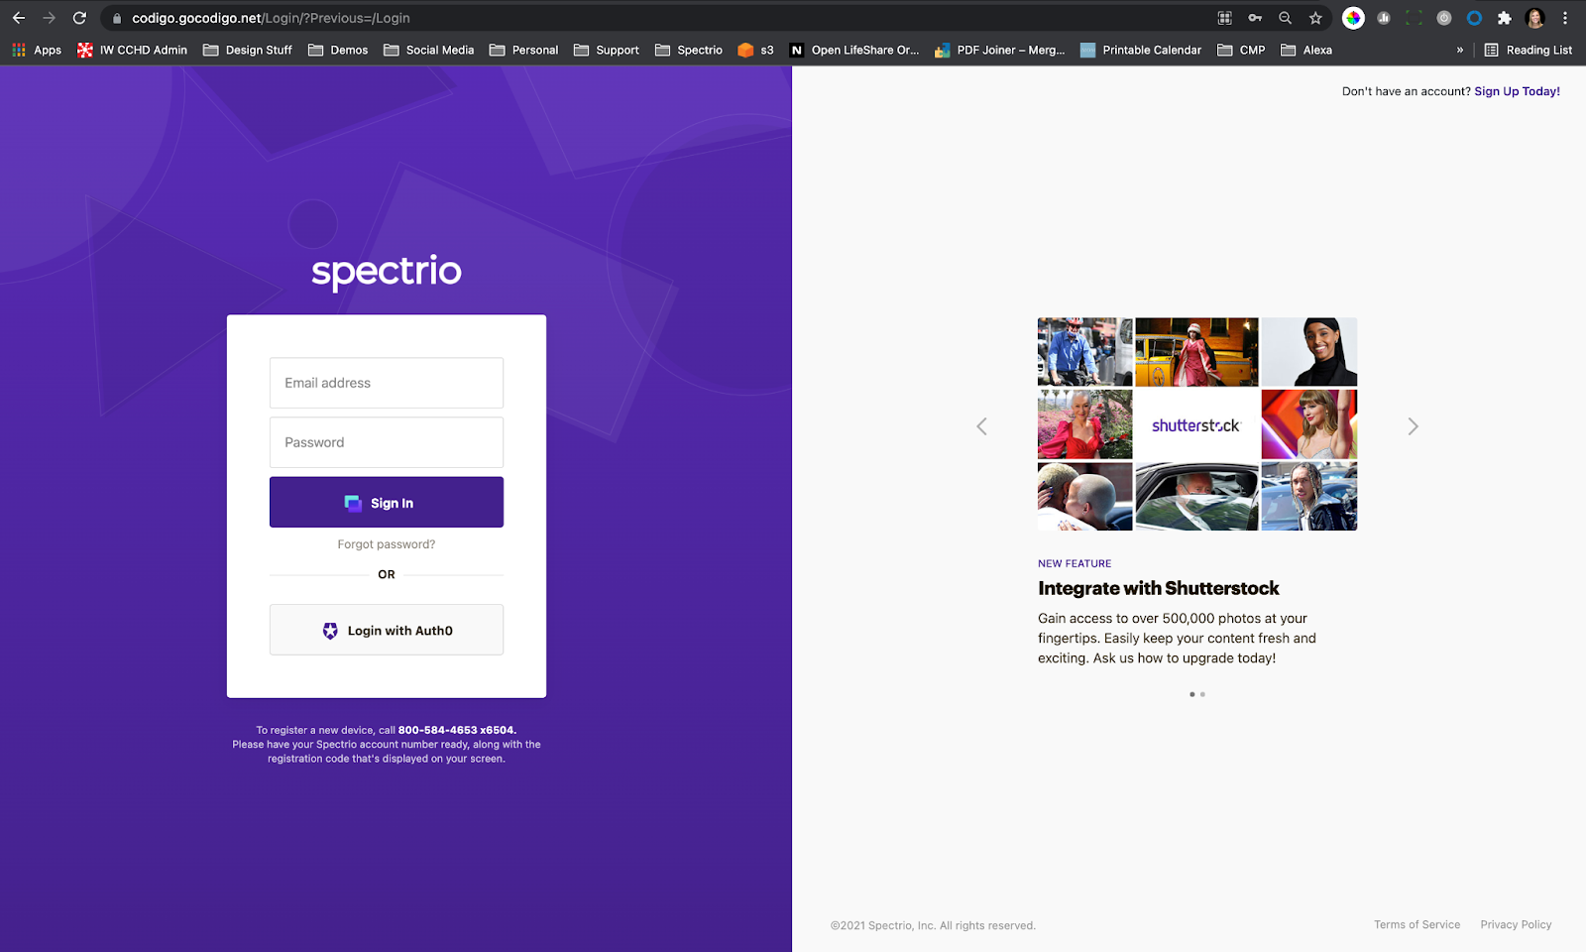Open the CMP bookmark folder
Image resolution: width=1586 pixels, height=952 pixels.
point(1241,50)
